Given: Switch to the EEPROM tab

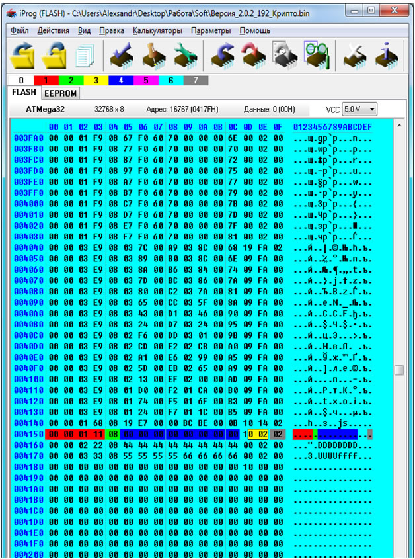Looking at the screenshot, I should tap(61, 93).
